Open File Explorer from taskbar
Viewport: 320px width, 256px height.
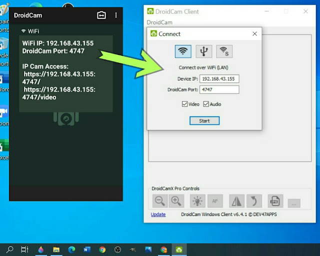(x=56, y=249)
